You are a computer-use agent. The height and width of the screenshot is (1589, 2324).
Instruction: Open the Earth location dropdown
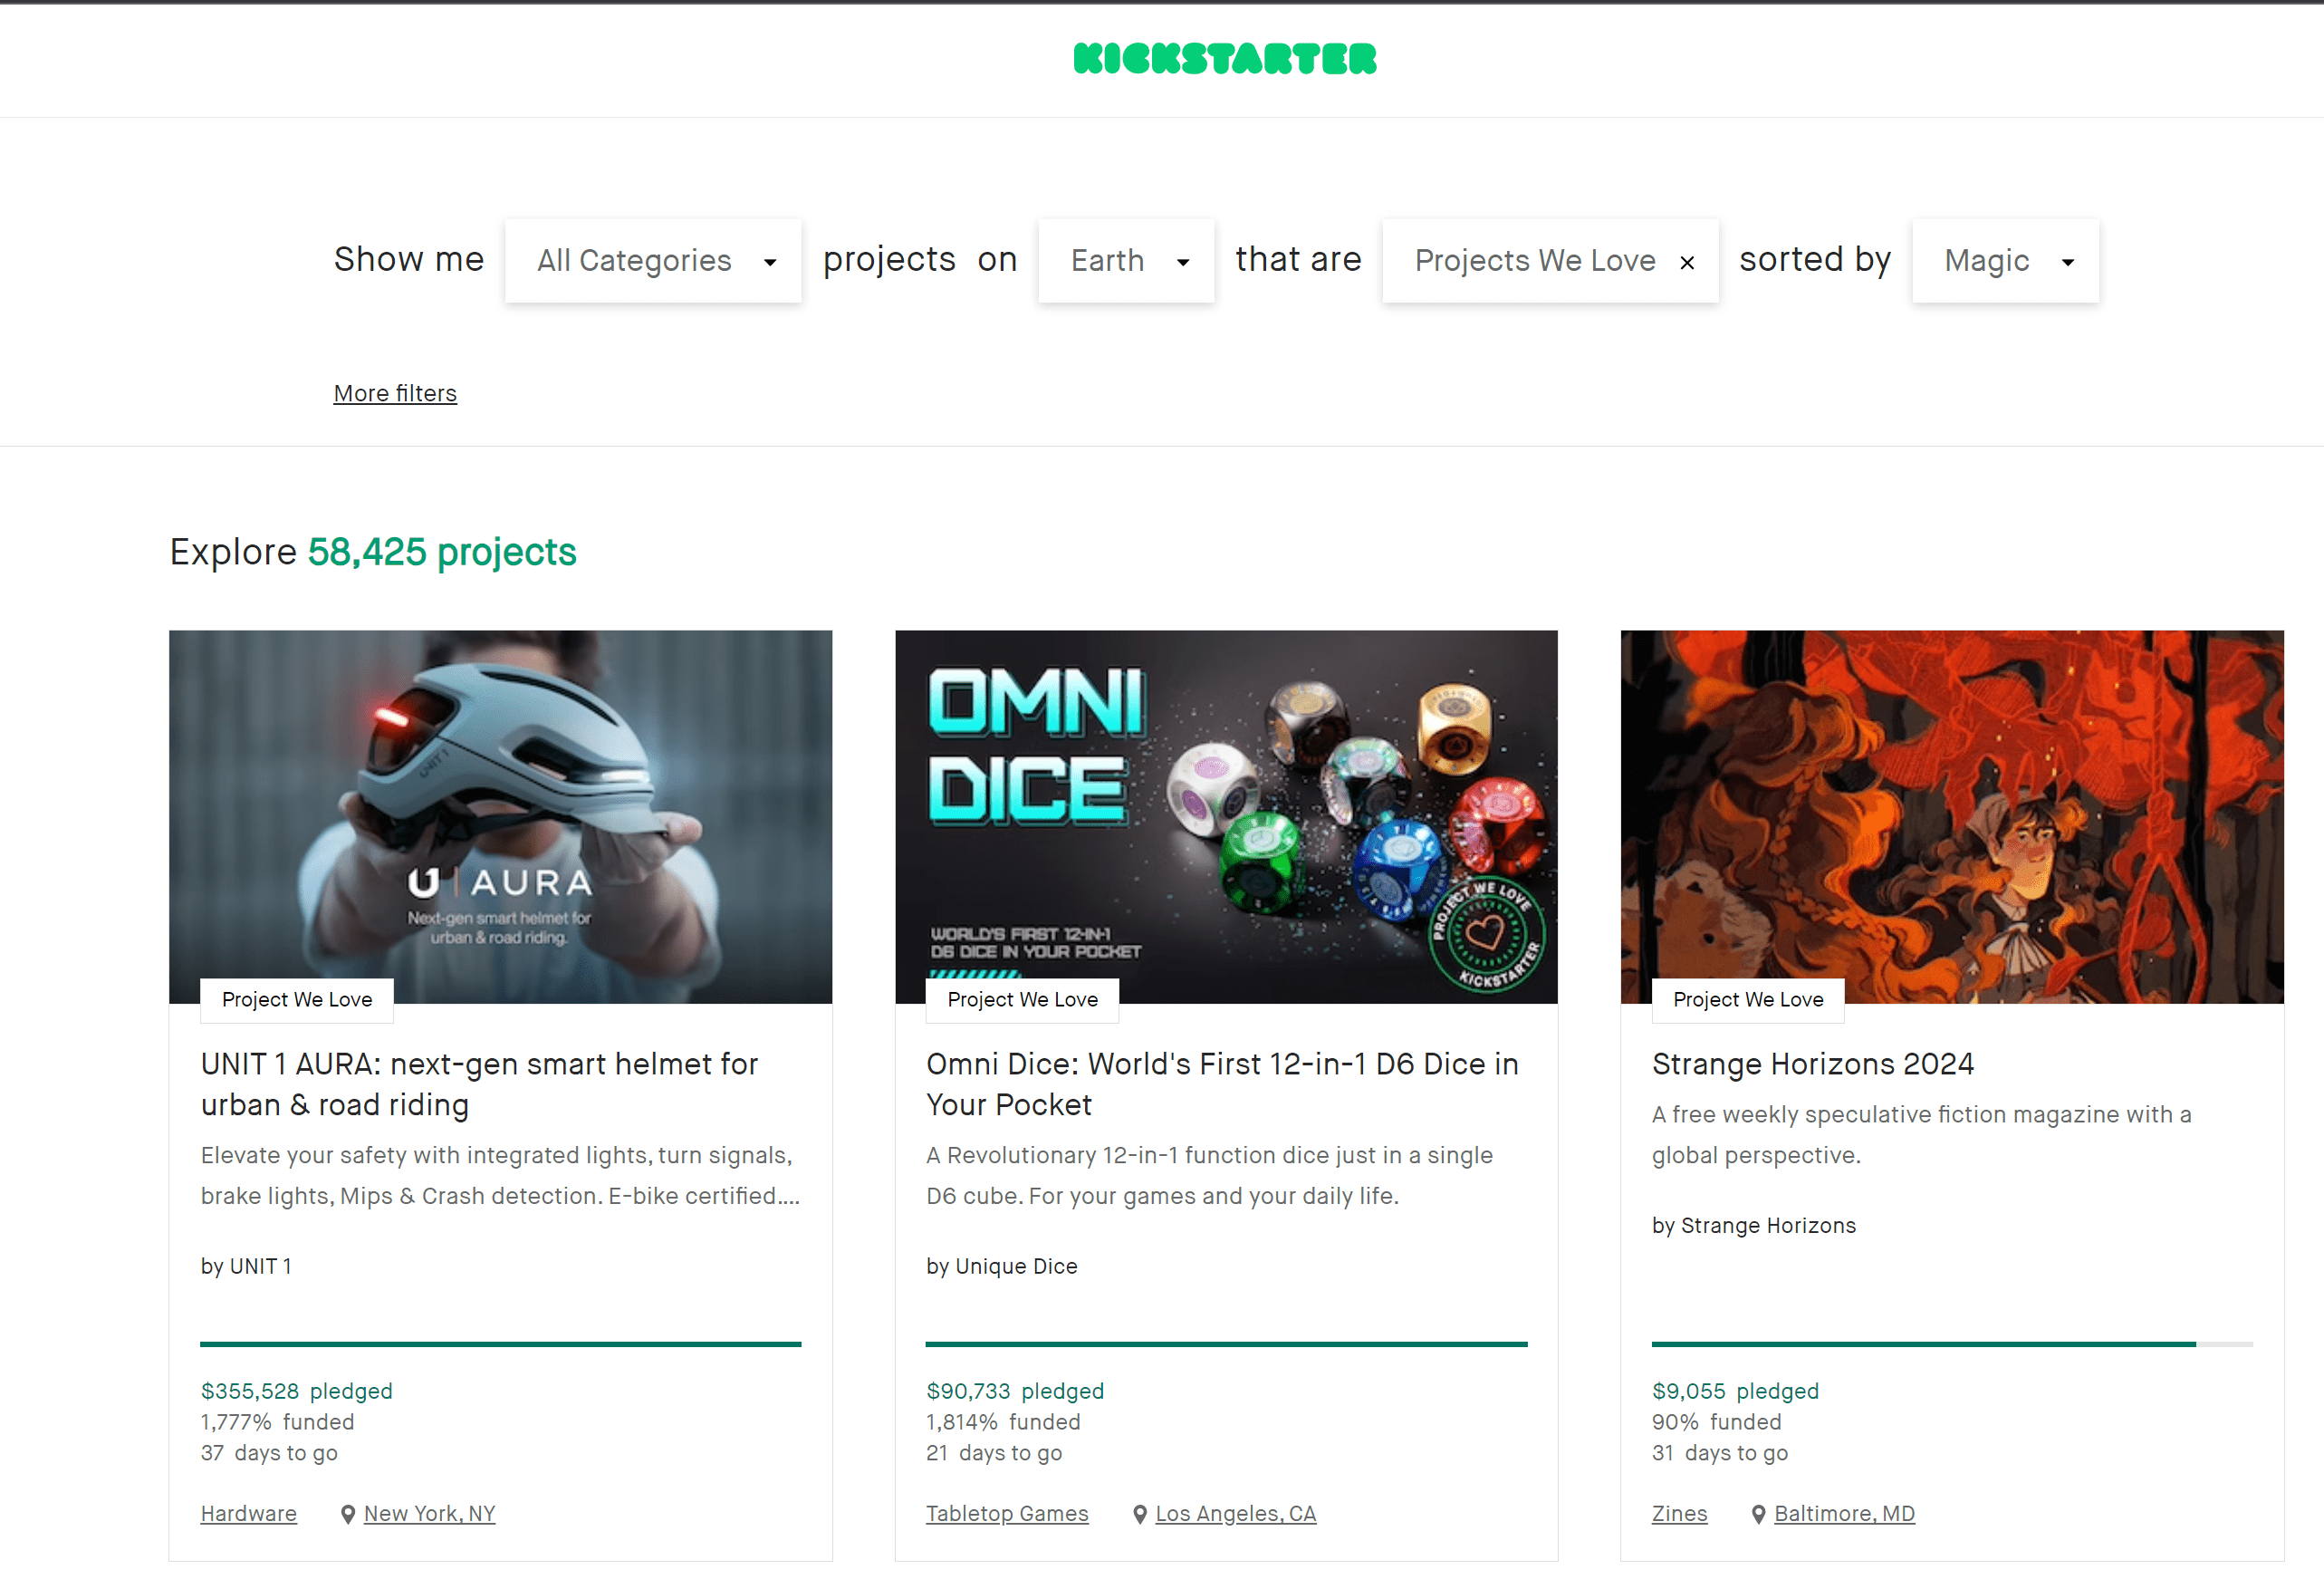[1125, 261]
